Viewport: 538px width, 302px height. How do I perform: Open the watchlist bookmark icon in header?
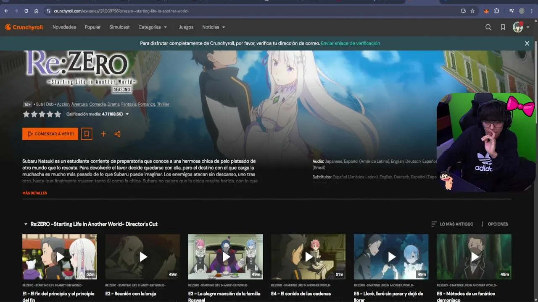[x=503, y=27]
